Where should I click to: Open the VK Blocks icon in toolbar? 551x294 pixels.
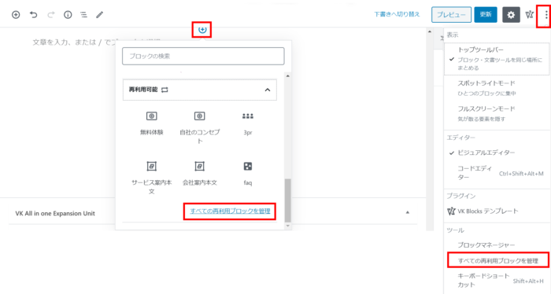click(529, 15)
